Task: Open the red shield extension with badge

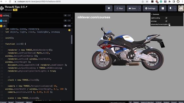Action: pyautogui.click(x=157, y=2)
